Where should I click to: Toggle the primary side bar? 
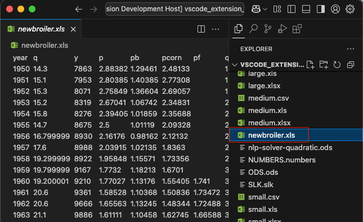coord(292,9)
